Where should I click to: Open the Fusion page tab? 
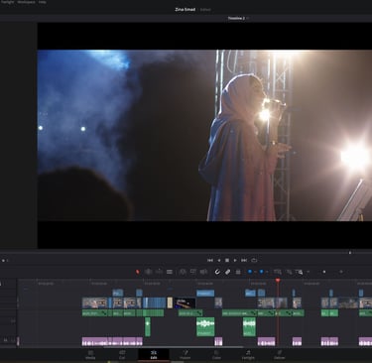click(185, 355)
